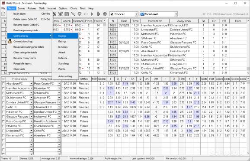Click highlighted odds value 22.7

tap(110, 102)
